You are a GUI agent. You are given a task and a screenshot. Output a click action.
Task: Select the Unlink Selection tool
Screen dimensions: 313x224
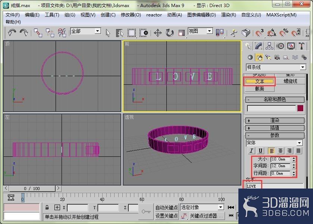(50, 32)
